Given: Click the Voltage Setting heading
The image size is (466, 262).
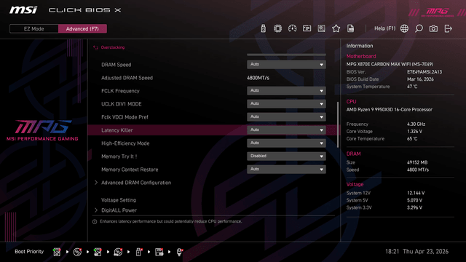Looking at the screenshot, I should pyautogui.click(x=119, y=200).
